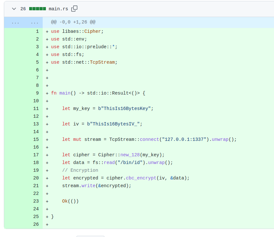Click the closing brace on line 25
The width and height of the screenshot is (274, 237).
pos(52,216)
